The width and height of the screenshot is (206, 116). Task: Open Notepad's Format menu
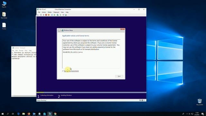pyautogui.click(x=21, y=51)
